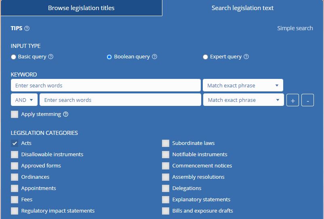Switch to Browse legislation titles tab
The height and width of the screenshot is (219, 324).
[x=81, y=8]
